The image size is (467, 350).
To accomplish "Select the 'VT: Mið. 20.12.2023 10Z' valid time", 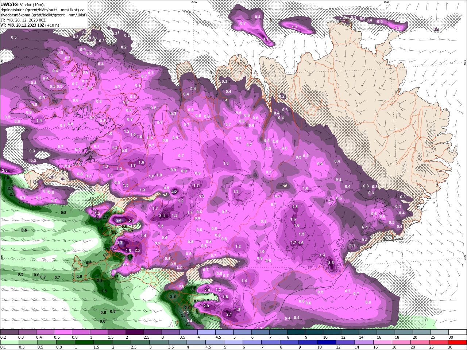I will (x=22, y=25).
